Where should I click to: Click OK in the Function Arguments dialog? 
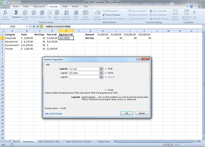pos(127,113)
